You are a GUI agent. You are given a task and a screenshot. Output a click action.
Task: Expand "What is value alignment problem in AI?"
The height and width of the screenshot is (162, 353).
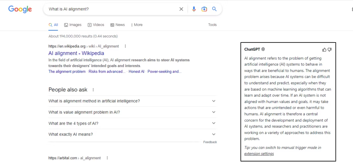[214, 112]
